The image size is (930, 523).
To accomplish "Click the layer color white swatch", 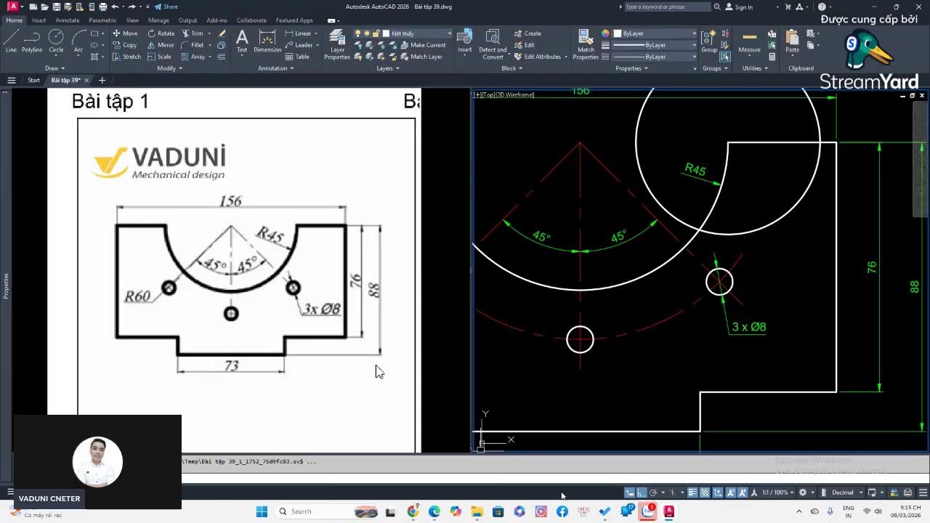I will point(387,33).
